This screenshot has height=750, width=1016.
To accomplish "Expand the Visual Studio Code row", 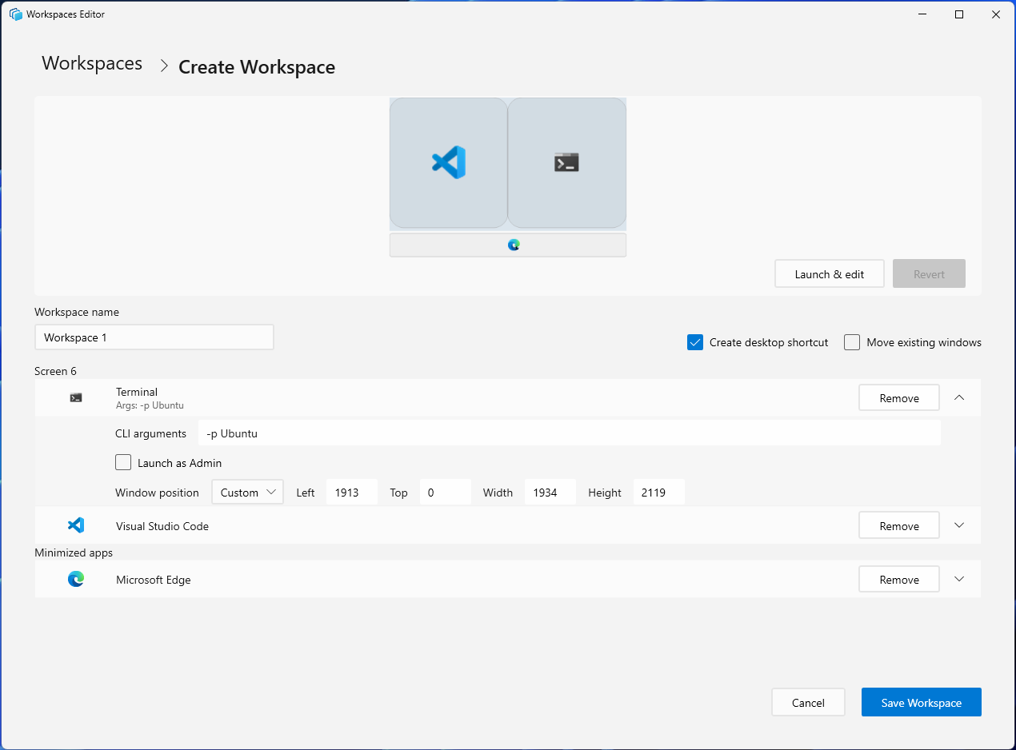I will 958,525.
